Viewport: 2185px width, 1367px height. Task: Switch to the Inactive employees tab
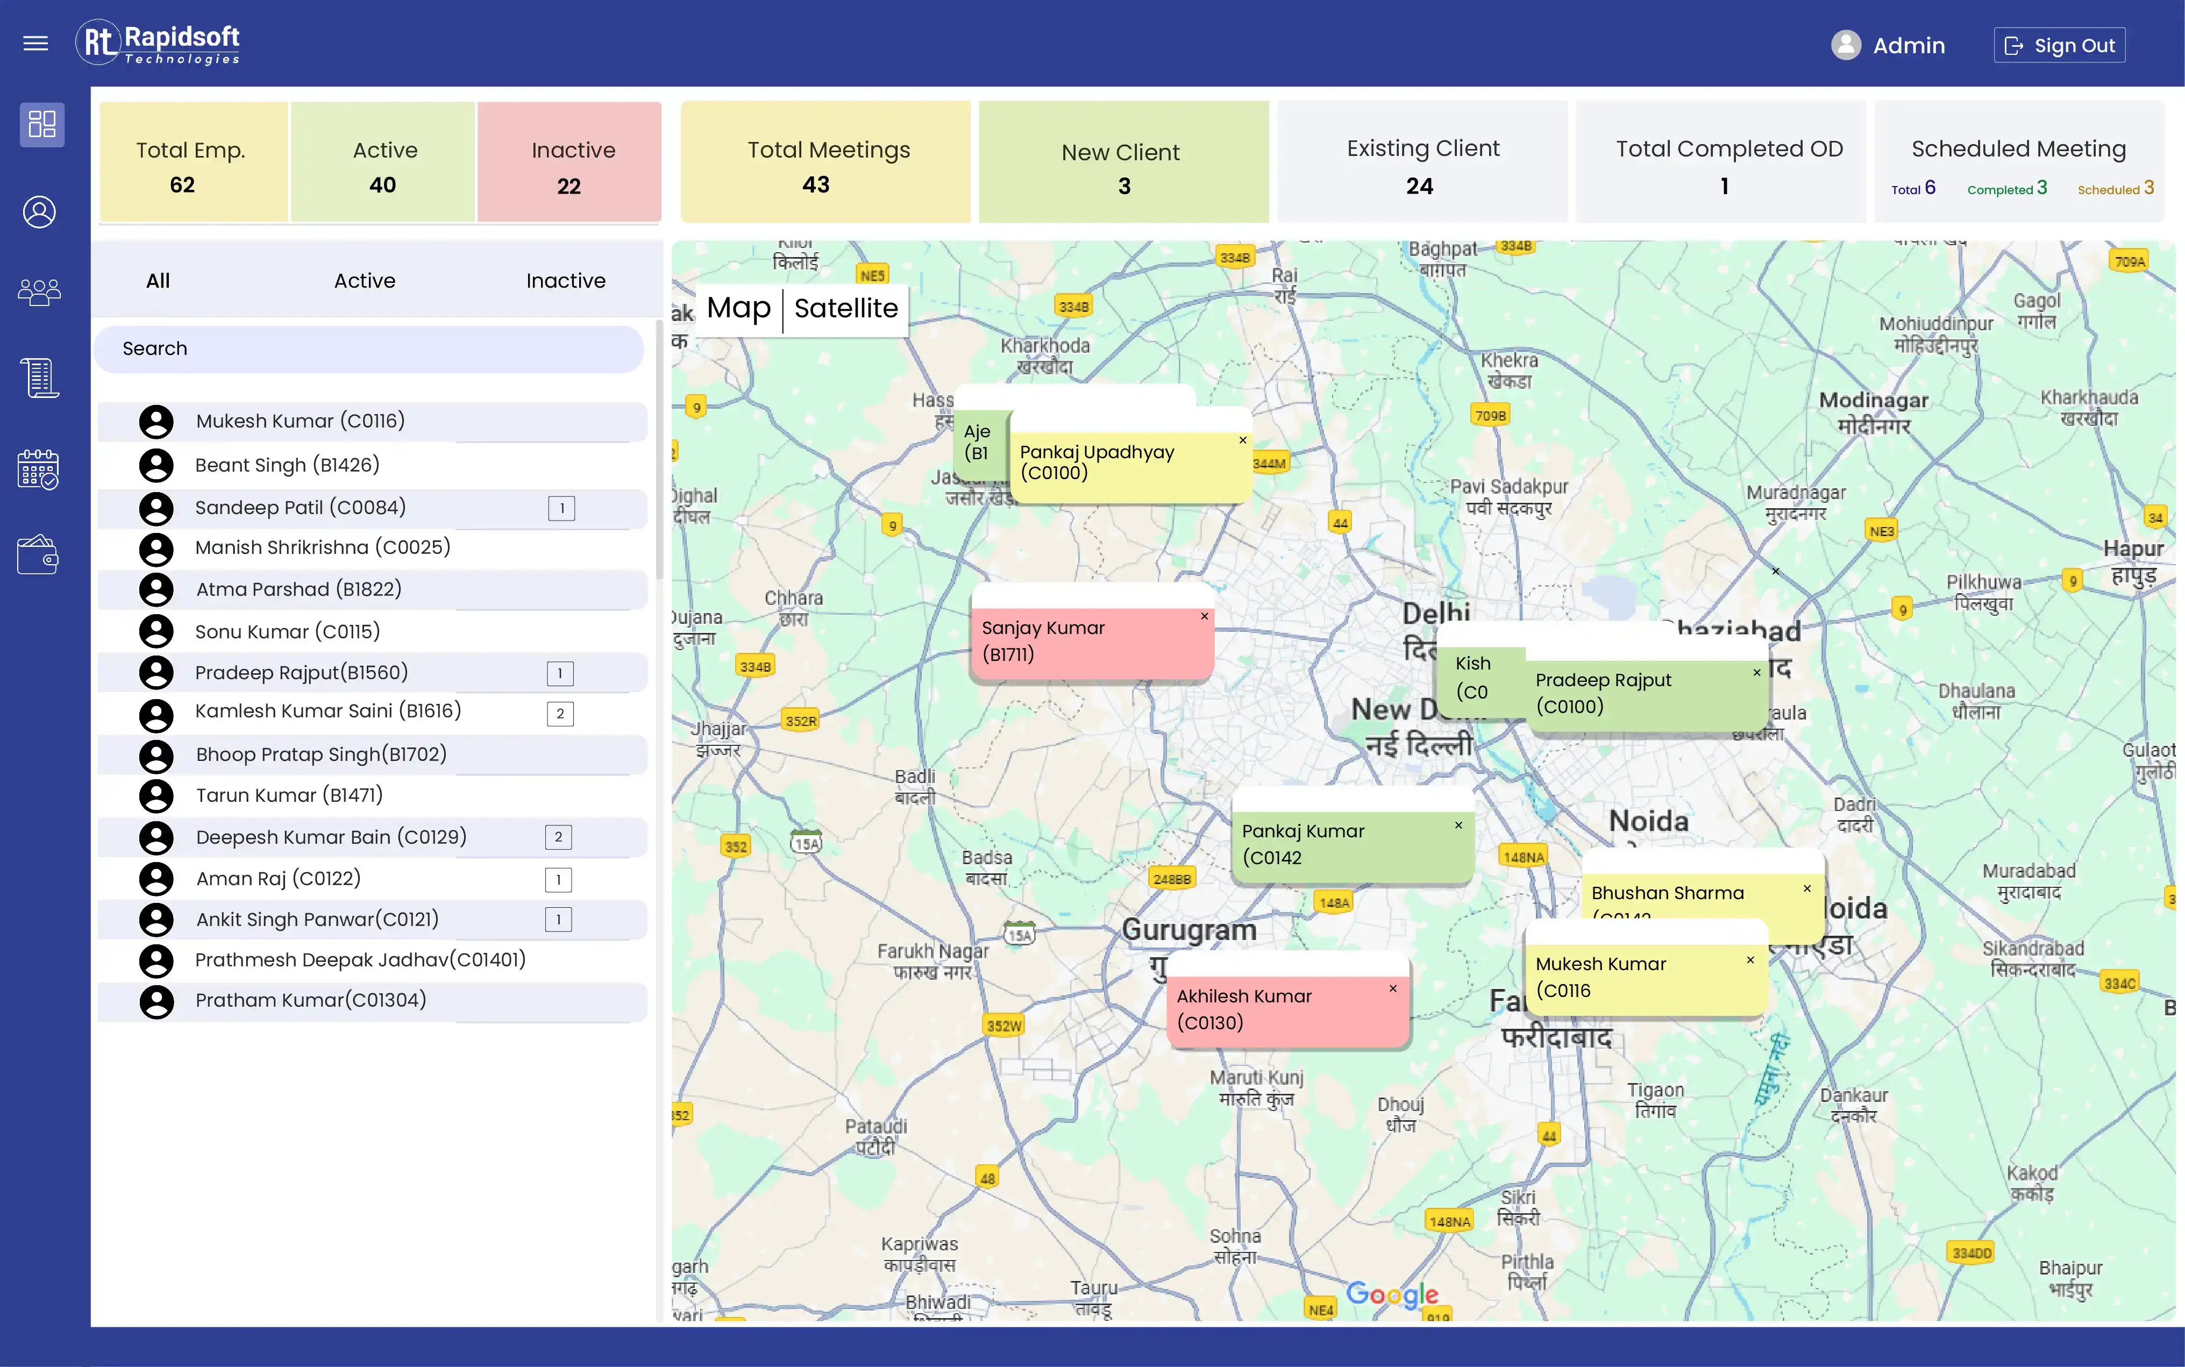coord(566,281)
